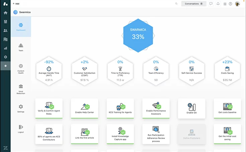
Task: Open the Zendesk products grid icon
Action: click(225, 4)
